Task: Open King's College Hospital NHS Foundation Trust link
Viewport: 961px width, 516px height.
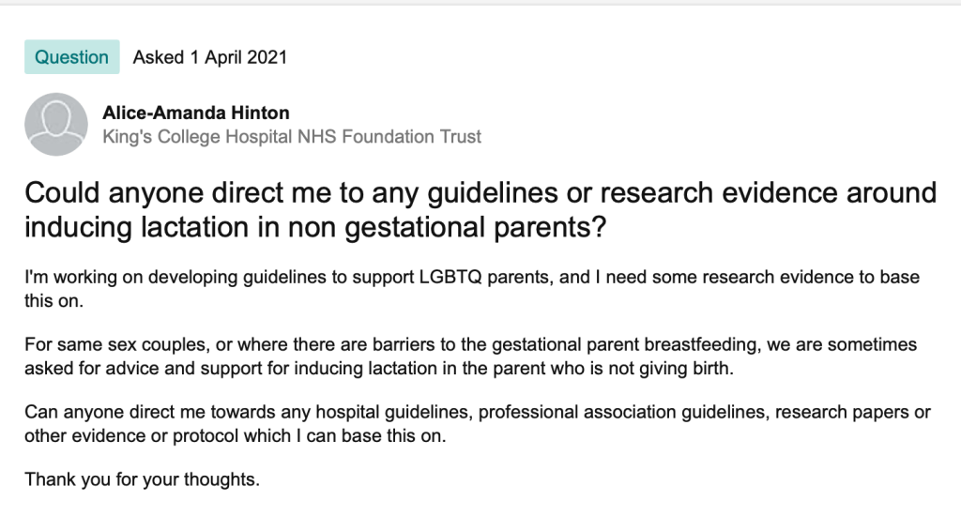Action: coord(291,137)
